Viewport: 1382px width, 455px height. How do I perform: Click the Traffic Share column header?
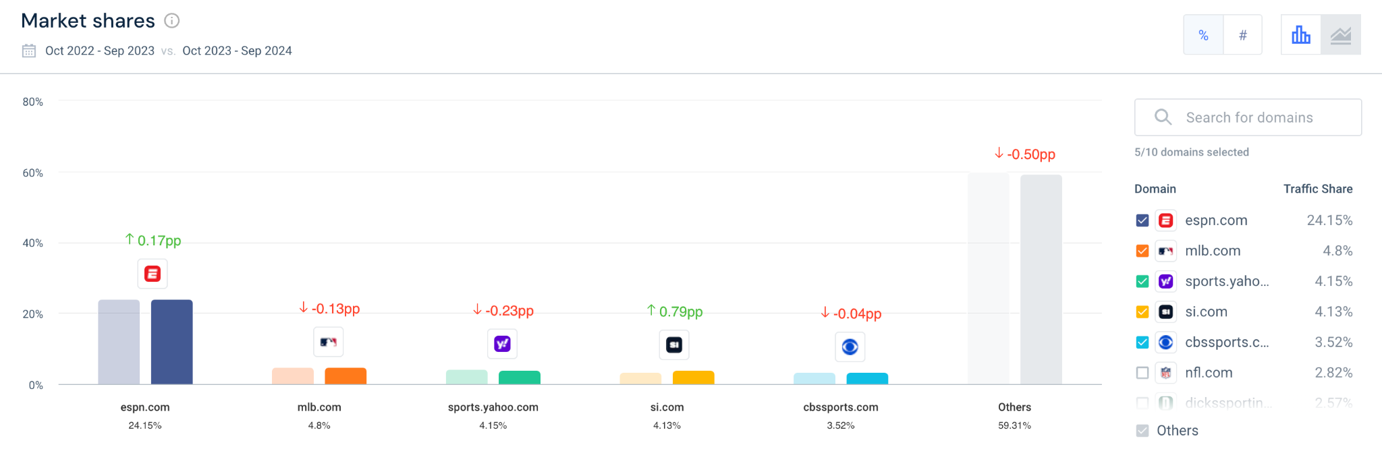pos(1318,189)
